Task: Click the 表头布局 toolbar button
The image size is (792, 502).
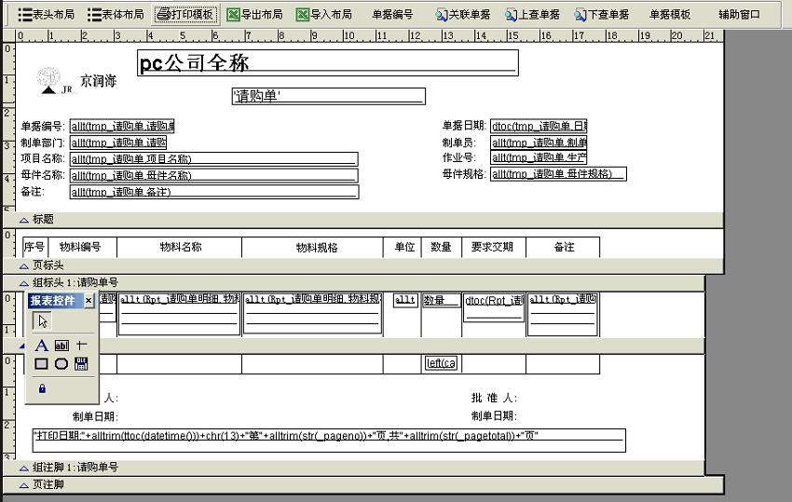Action: tap(47, 14)
